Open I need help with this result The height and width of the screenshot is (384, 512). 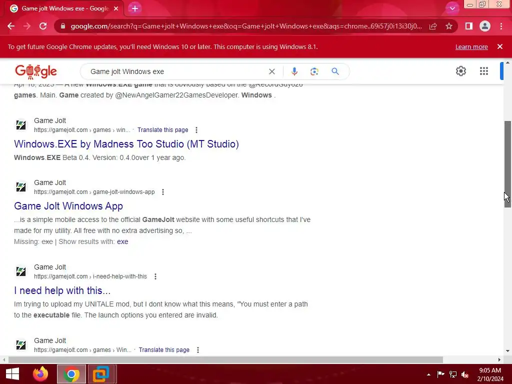pos(62,290)
